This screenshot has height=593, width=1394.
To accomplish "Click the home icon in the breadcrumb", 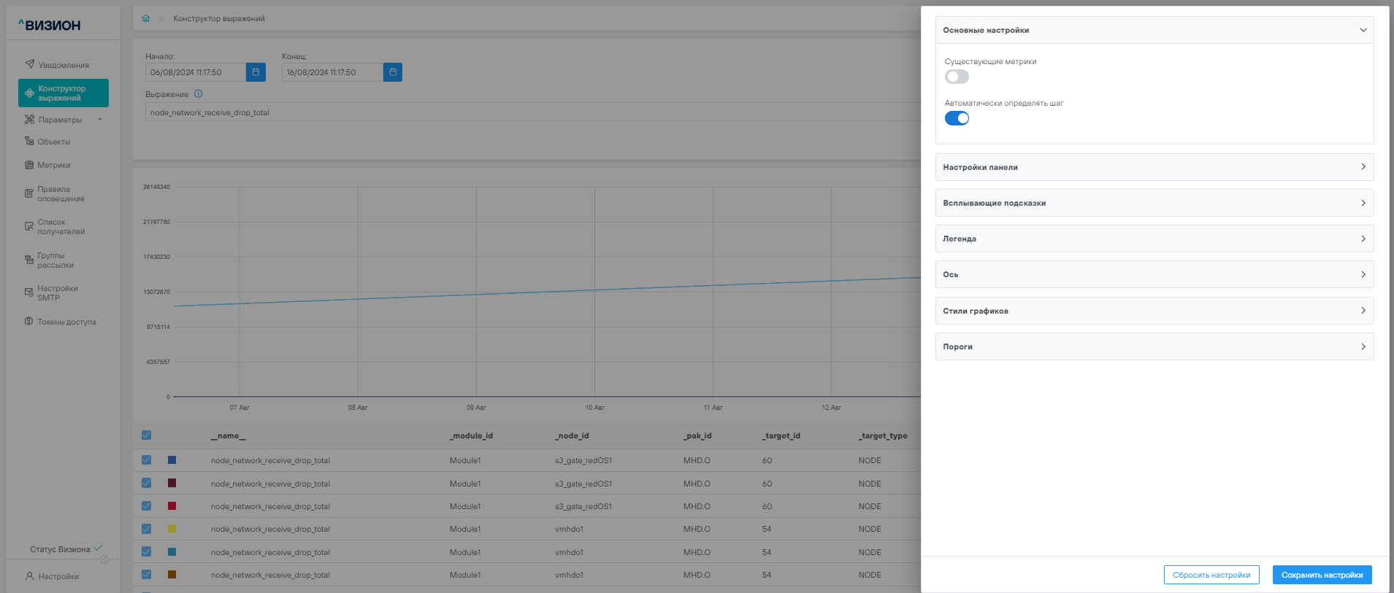I will (145, 18).
